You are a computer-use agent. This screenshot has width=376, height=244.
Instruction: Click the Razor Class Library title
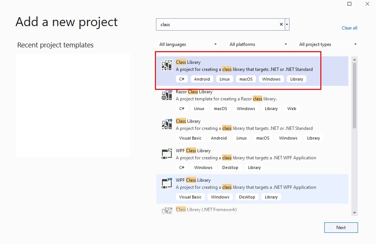coord(194,92)
